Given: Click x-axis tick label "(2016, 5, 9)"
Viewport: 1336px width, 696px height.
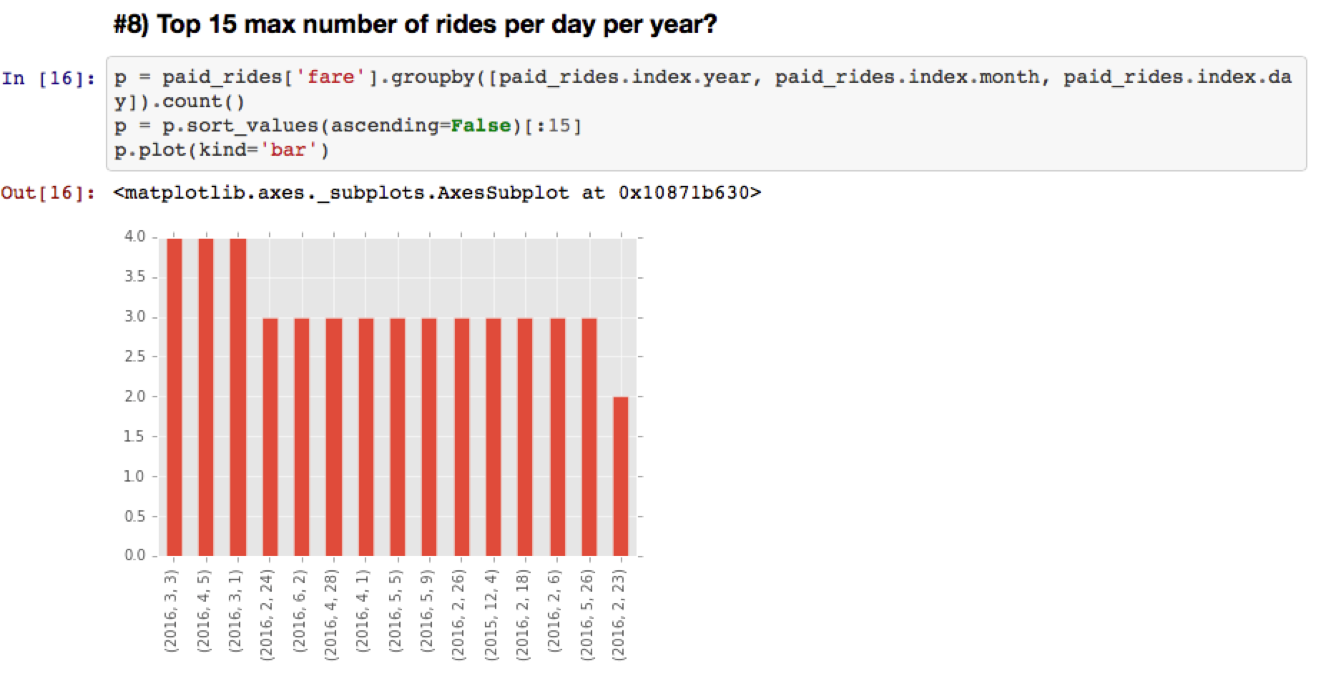Looking at the screenshot, I should coord(427,611).
